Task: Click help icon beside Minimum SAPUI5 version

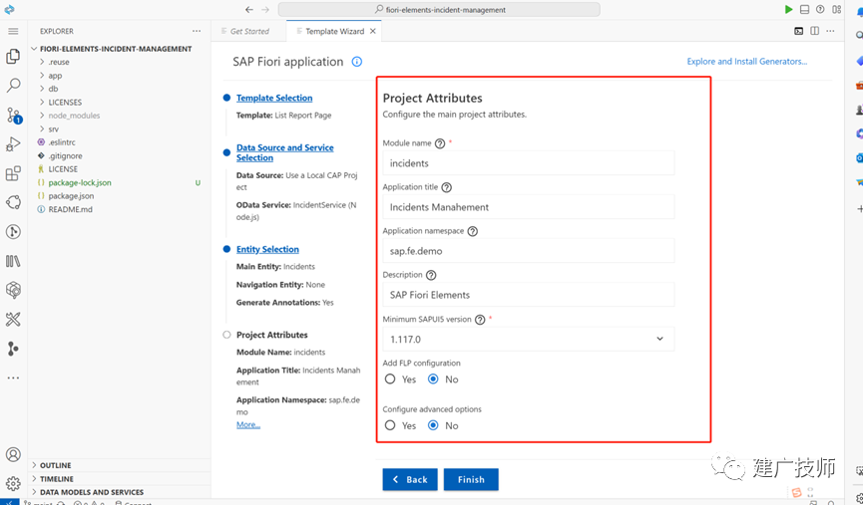Action: coord(480,320)
